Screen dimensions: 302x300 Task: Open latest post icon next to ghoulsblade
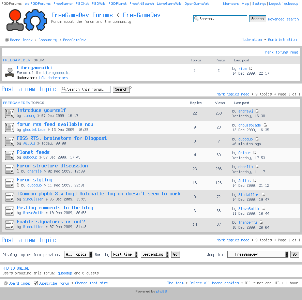point(265,125)
